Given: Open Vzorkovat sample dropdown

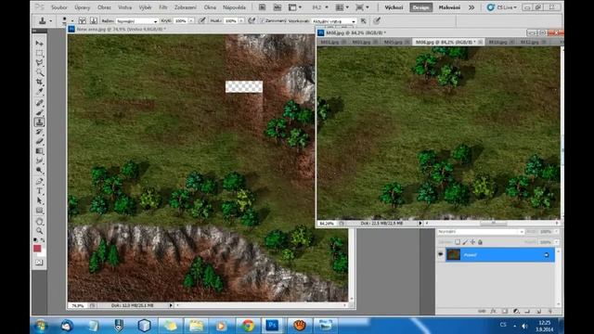Looking at the screenshot, I should [334, 21].
